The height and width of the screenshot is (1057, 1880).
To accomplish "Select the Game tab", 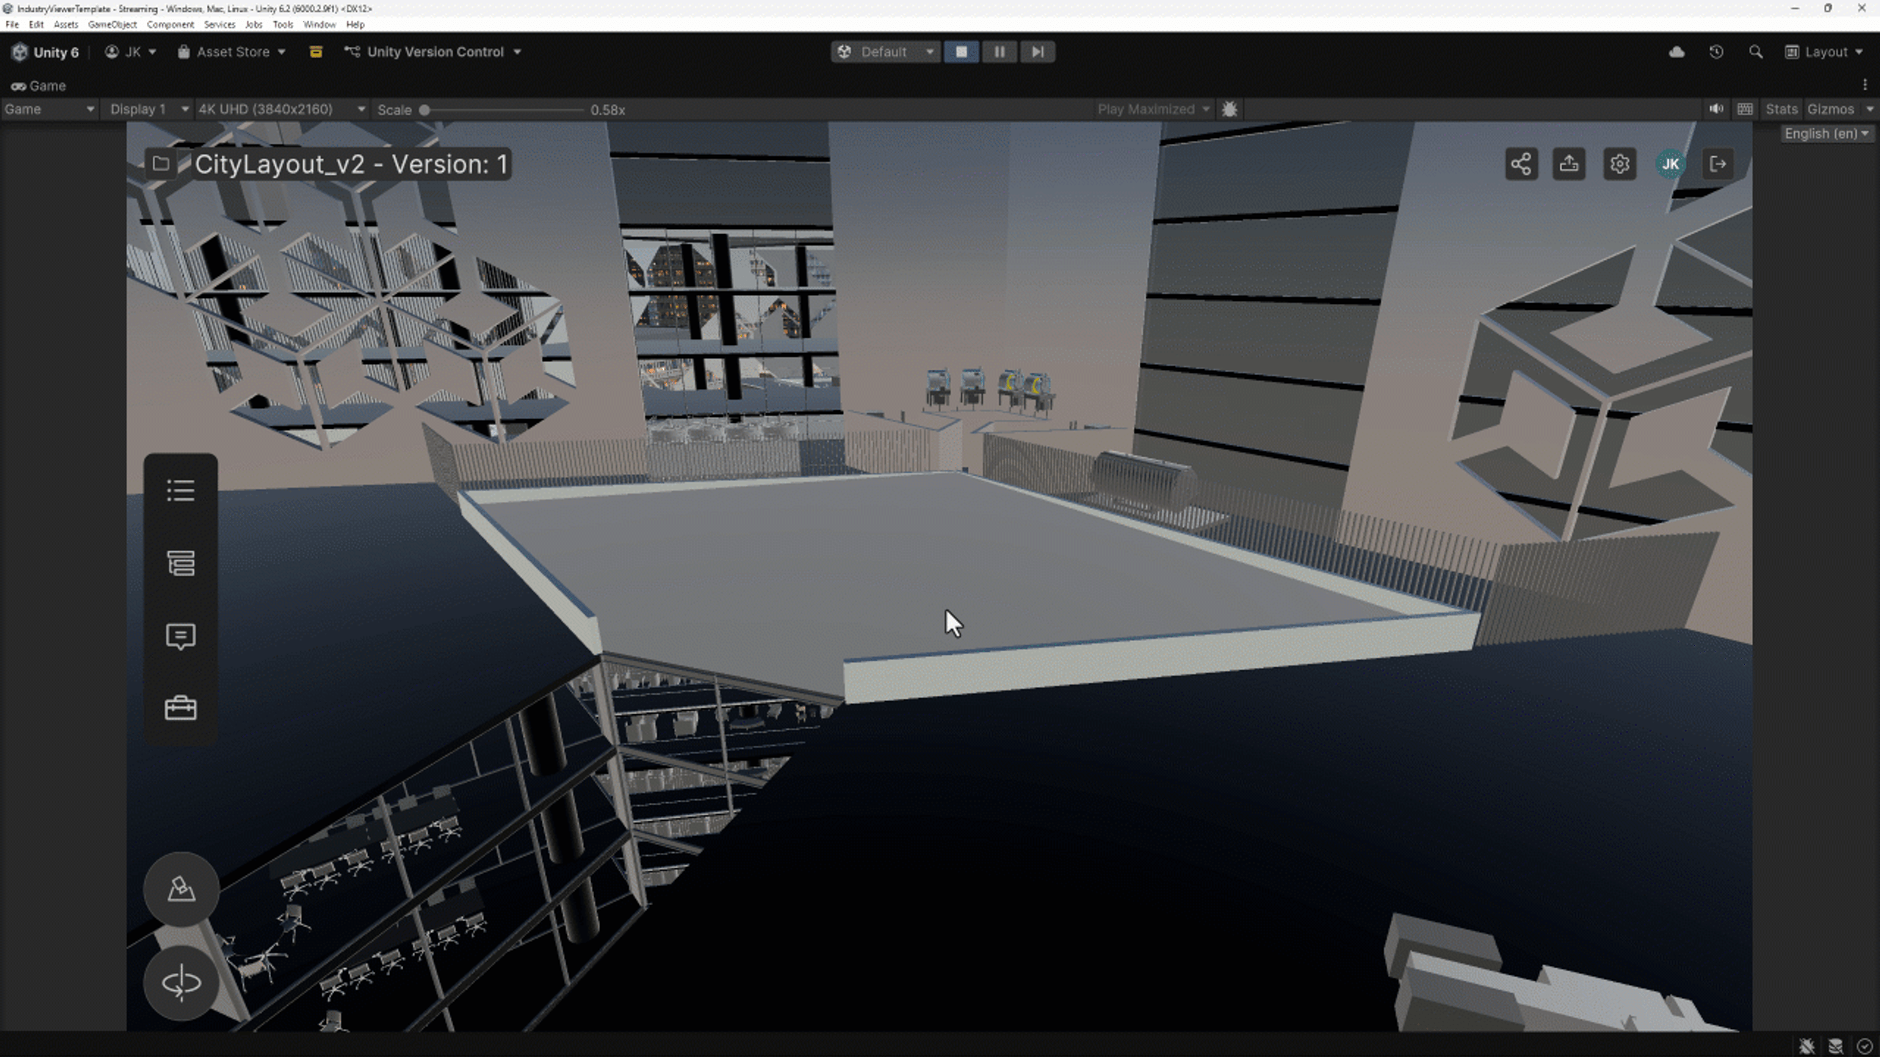I will (38, 86).
